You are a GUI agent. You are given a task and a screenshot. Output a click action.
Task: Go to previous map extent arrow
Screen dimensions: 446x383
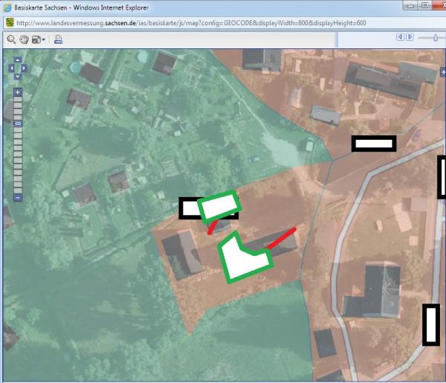400,37
